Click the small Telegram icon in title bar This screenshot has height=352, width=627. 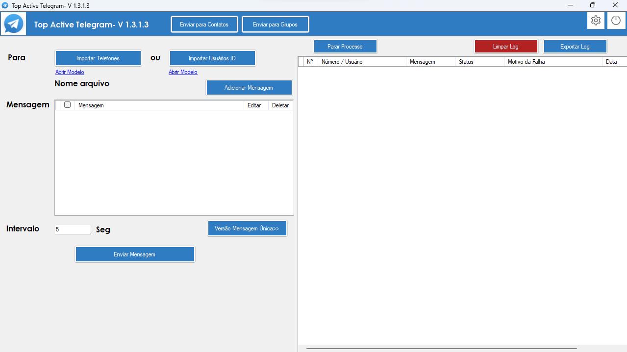click(x=5, y=5)
